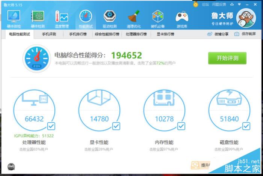This screenshot has height=176, width=263.
Task: Click the 内存性能 label
Action: [164, 142]
